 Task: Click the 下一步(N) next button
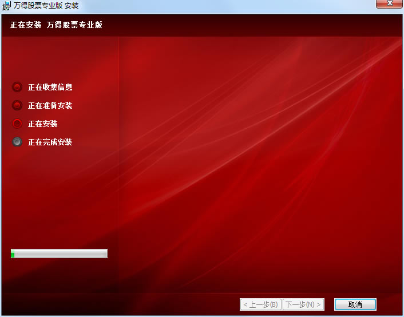point(303,304)
